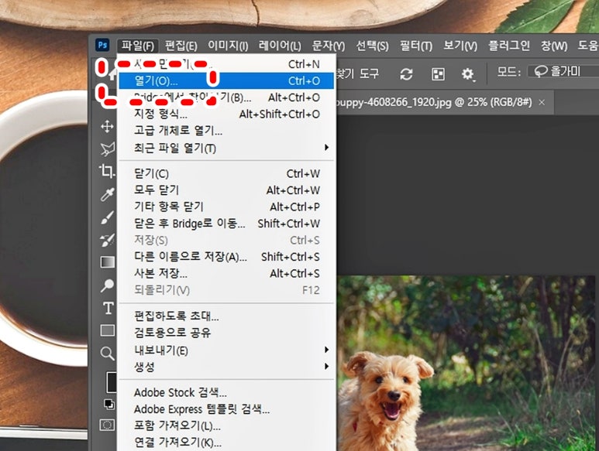The width and height of the screenshot is (599, 451).
Task: Choose 닫은 후 Bridge로 이동... entry
Action: pos(226,224)
